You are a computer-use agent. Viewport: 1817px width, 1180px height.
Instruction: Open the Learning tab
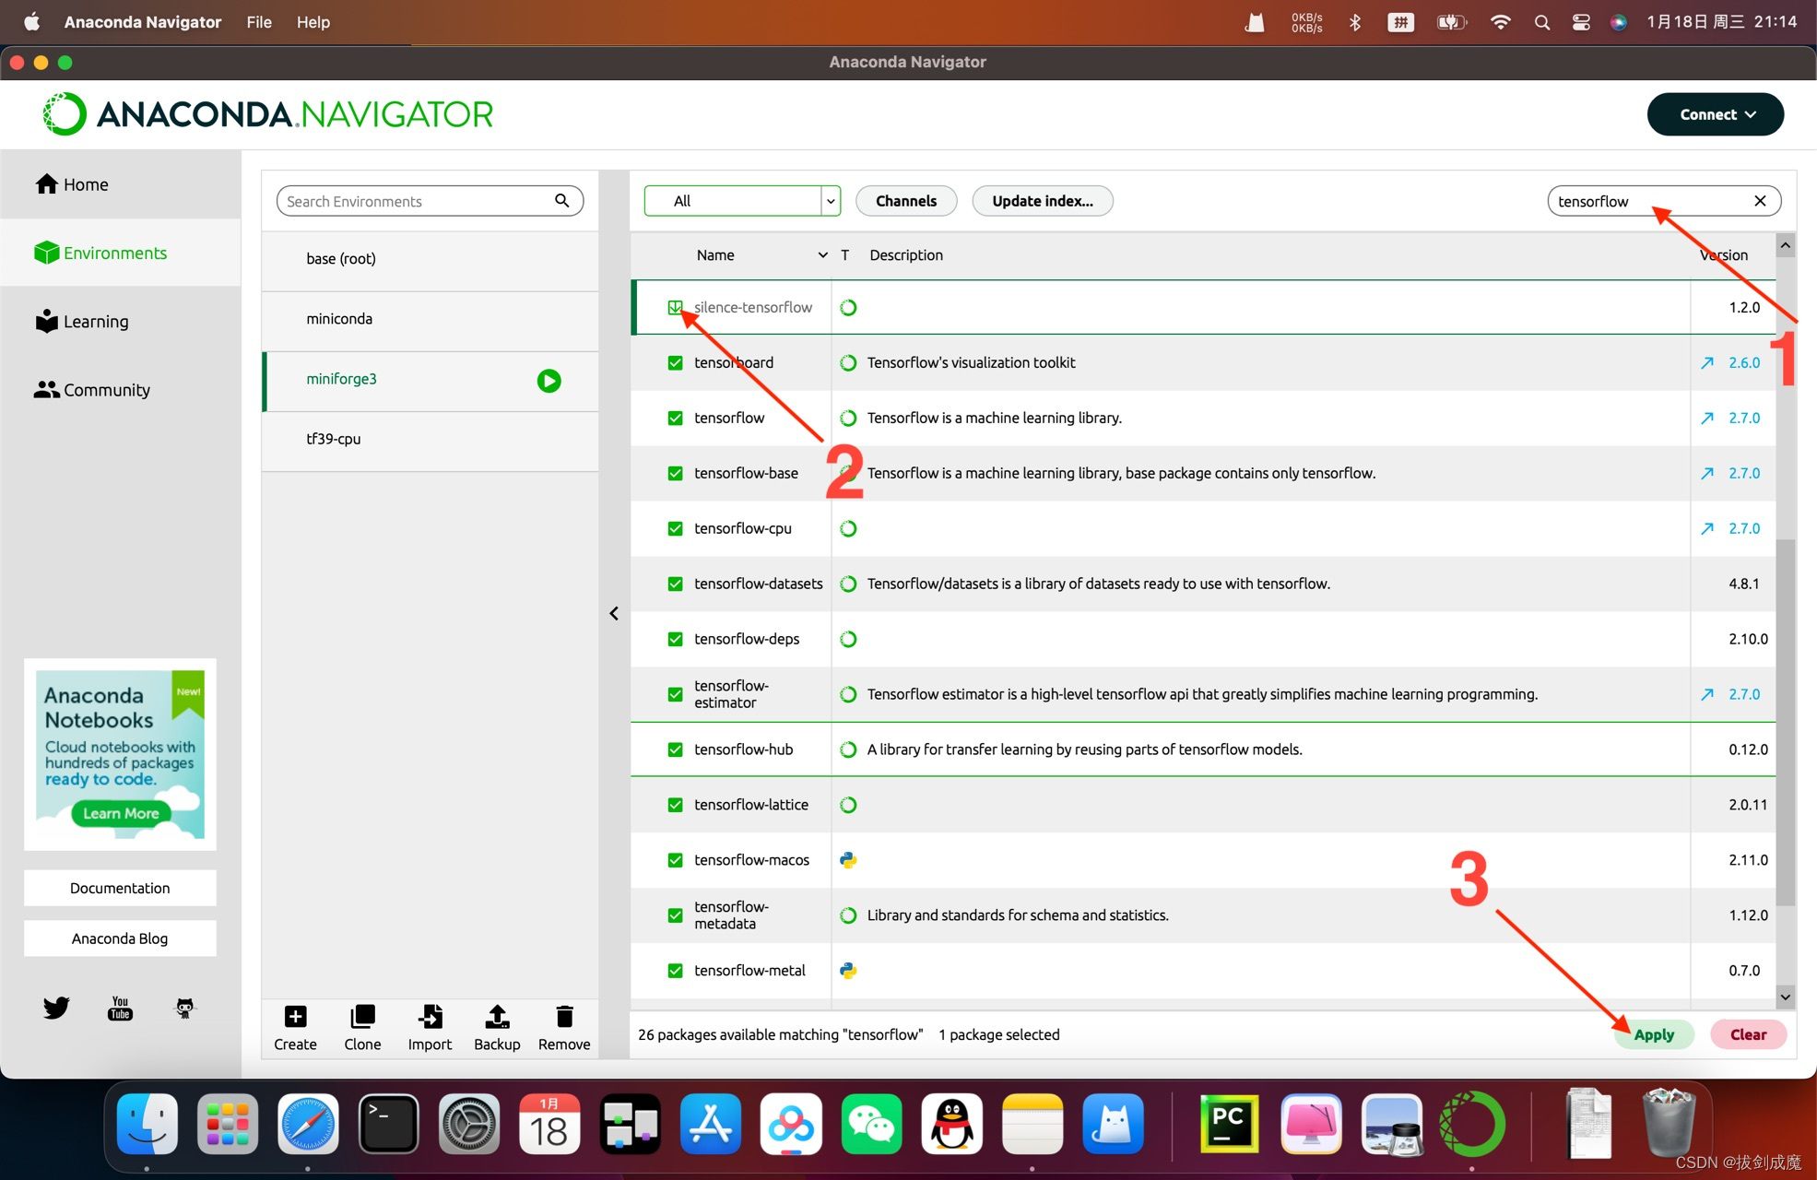click(x=121, y=321)
